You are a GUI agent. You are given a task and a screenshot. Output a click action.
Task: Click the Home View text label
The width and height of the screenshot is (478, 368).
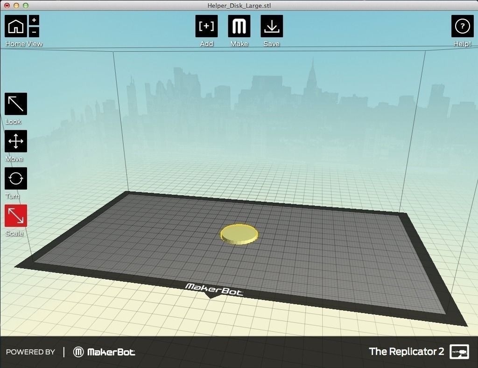[x=24, y=44]
